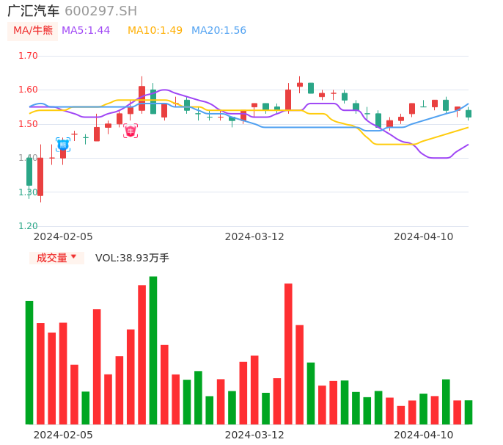
Task: Click 2024-02-05 date under volume chart
Action: click(63, 435)
